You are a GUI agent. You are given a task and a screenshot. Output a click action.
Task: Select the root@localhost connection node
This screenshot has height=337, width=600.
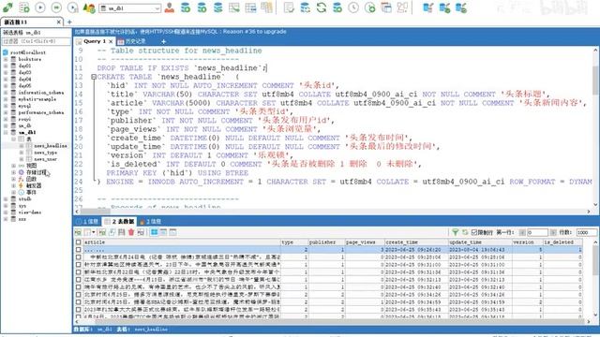point(28,52)
